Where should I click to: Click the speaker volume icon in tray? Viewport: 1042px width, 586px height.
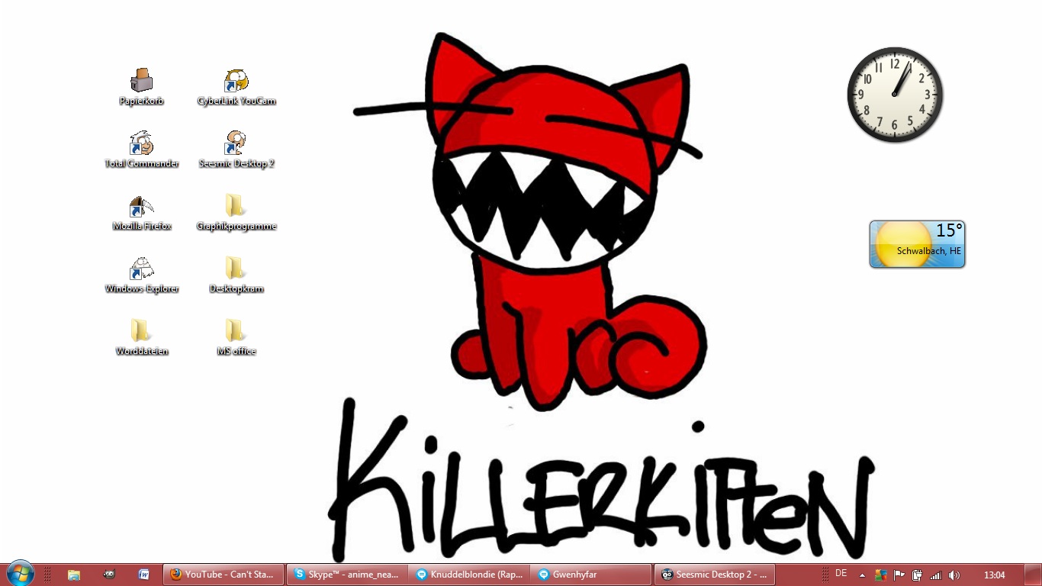954,575
